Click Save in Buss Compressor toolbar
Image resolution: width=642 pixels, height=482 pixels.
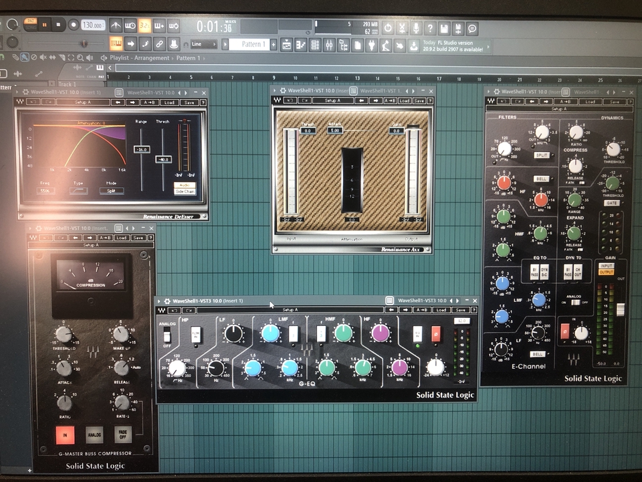(x=138, y=238)
